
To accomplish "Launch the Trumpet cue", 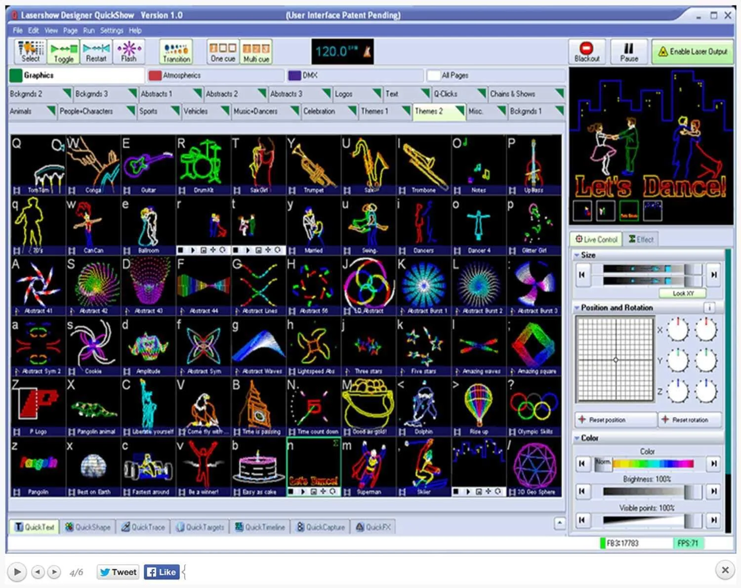I will [314, 166].
